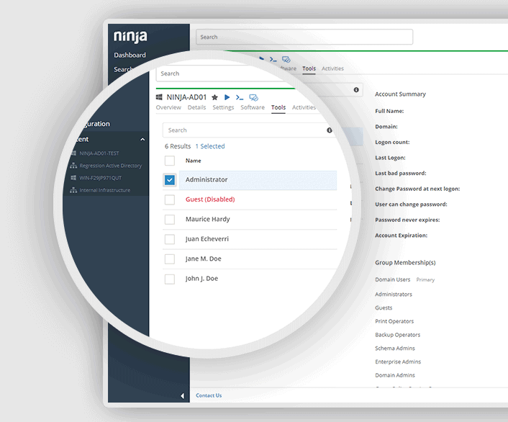Open Internal Infrastructure in the sidebar
This screenshot has width=508, height=422.
coord(105,190)
